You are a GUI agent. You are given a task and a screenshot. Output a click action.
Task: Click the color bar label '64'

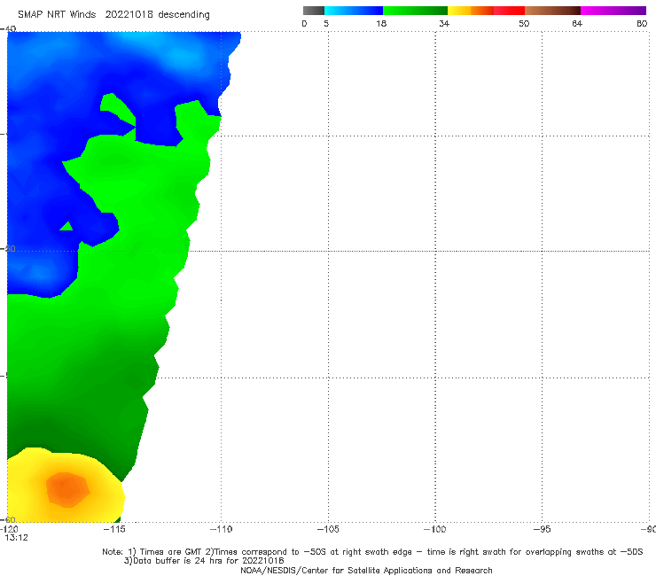577,23
